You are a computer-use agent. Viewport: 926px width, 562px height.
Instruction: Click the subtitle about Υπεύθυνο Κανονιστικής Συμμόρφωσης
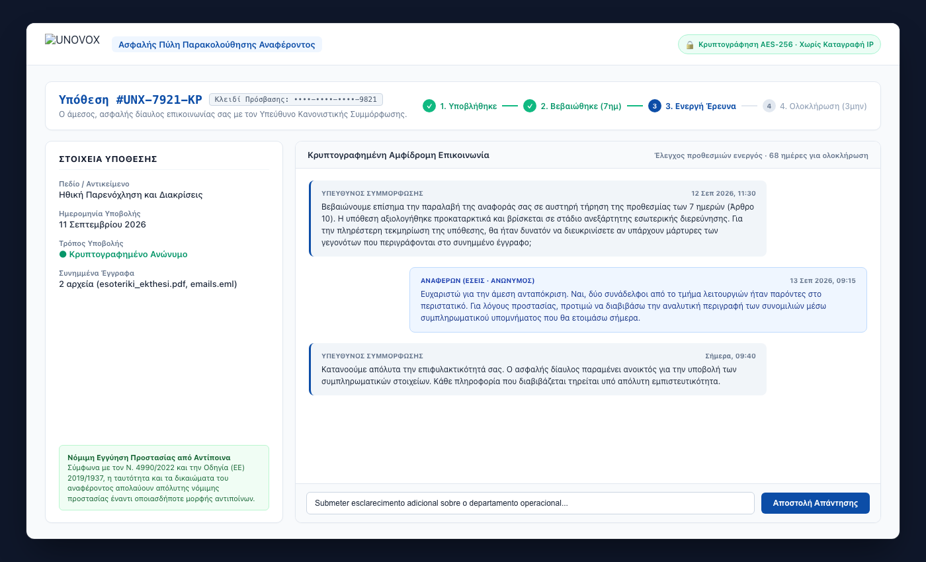pyautogui.click(x=233, y=114)
